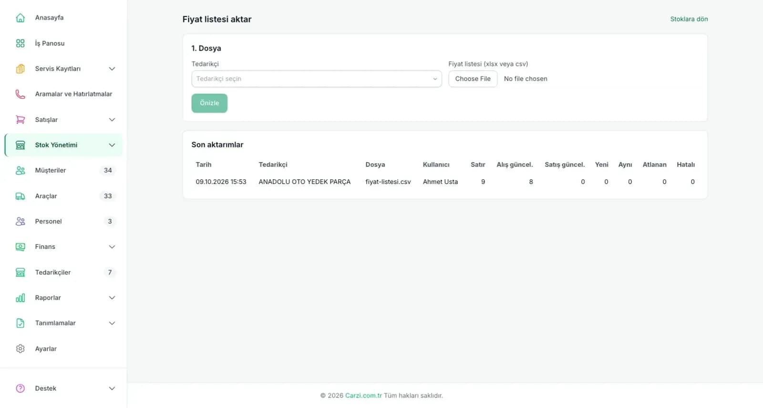This screenshot has height=408, width=763.
Task: Expand the Tanımlamalar chevron
Action: (x=112, y=323)
